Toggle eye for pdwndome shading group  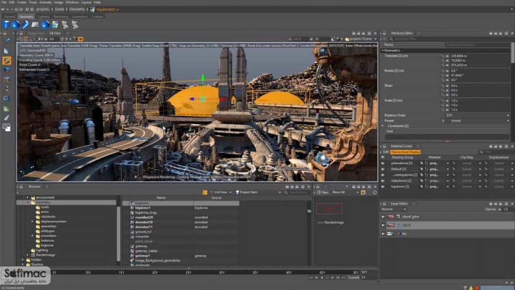[x=383, y=163]
